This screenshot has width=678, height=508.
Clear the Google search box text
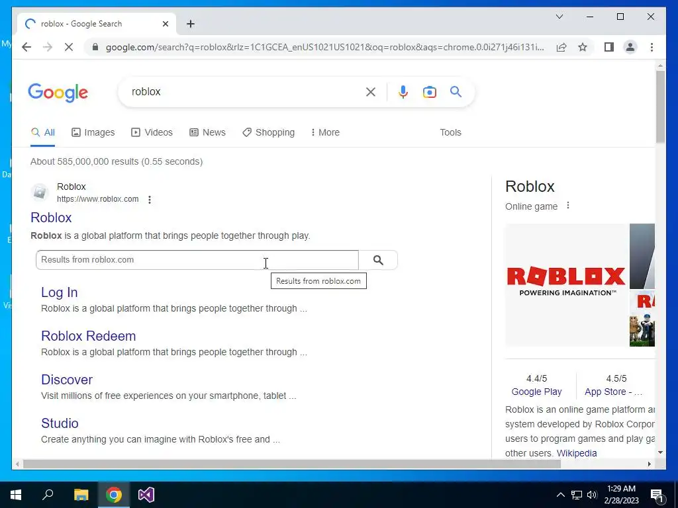point(371,91)
